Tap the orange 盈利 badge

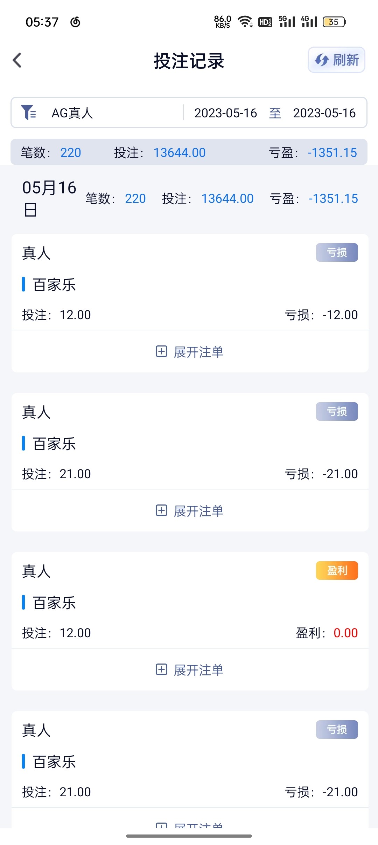(x=337, y=570)
